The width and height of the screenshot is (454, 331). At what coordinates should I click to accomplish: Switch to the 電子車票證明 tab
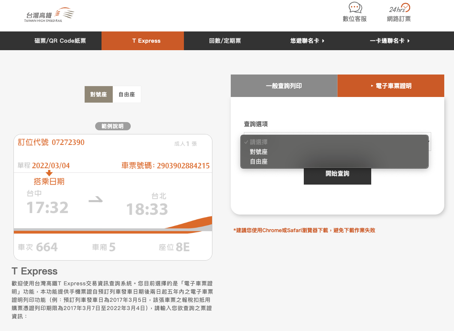[x=391, y=86]
